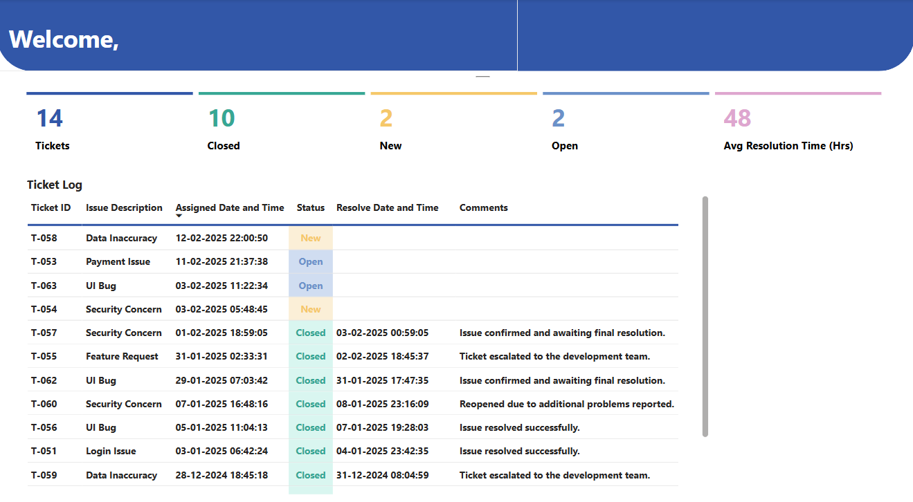The height and width of the screenshot is (502, 913).
Task: Click the 2 New summary card
Action: 453,124
